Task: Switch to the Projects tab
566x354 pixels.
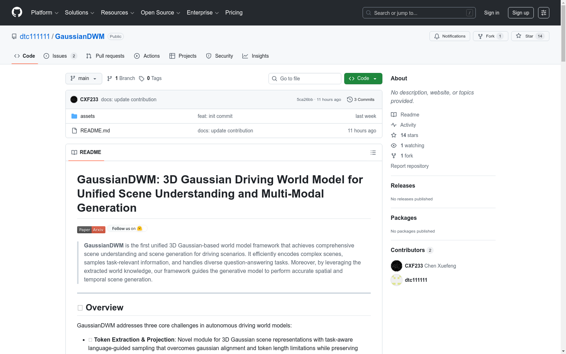Action: click(183, 56)
